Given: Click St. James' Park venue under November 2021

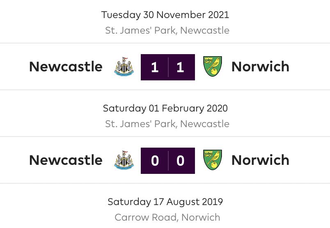Looking at the screenshot, I should [x=167, y=30].
